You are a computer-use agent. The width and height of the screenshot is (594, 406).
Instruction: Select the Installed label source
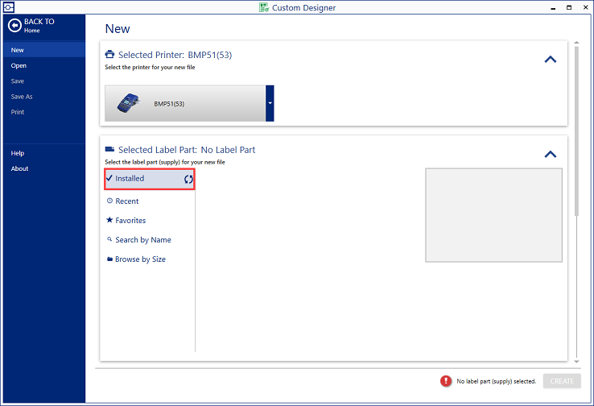[x=130, y=179]
